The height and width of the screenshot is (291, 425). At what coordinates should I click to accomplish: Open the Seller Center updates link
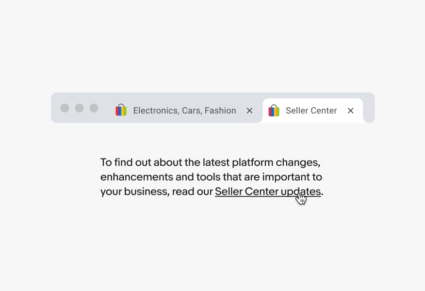(x=267, y=191)
